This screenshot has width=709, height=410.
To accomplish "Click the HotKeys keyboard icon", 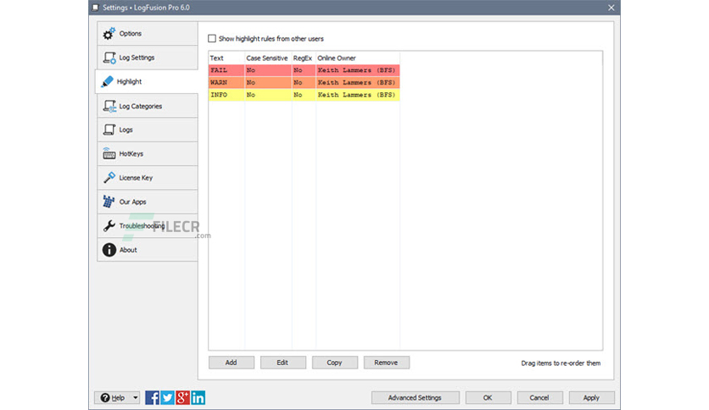I will click(x=109, y=154).
